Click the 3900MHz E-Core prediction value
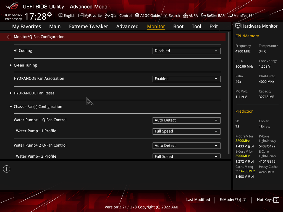The image size is (283, 212). point(242,156)
